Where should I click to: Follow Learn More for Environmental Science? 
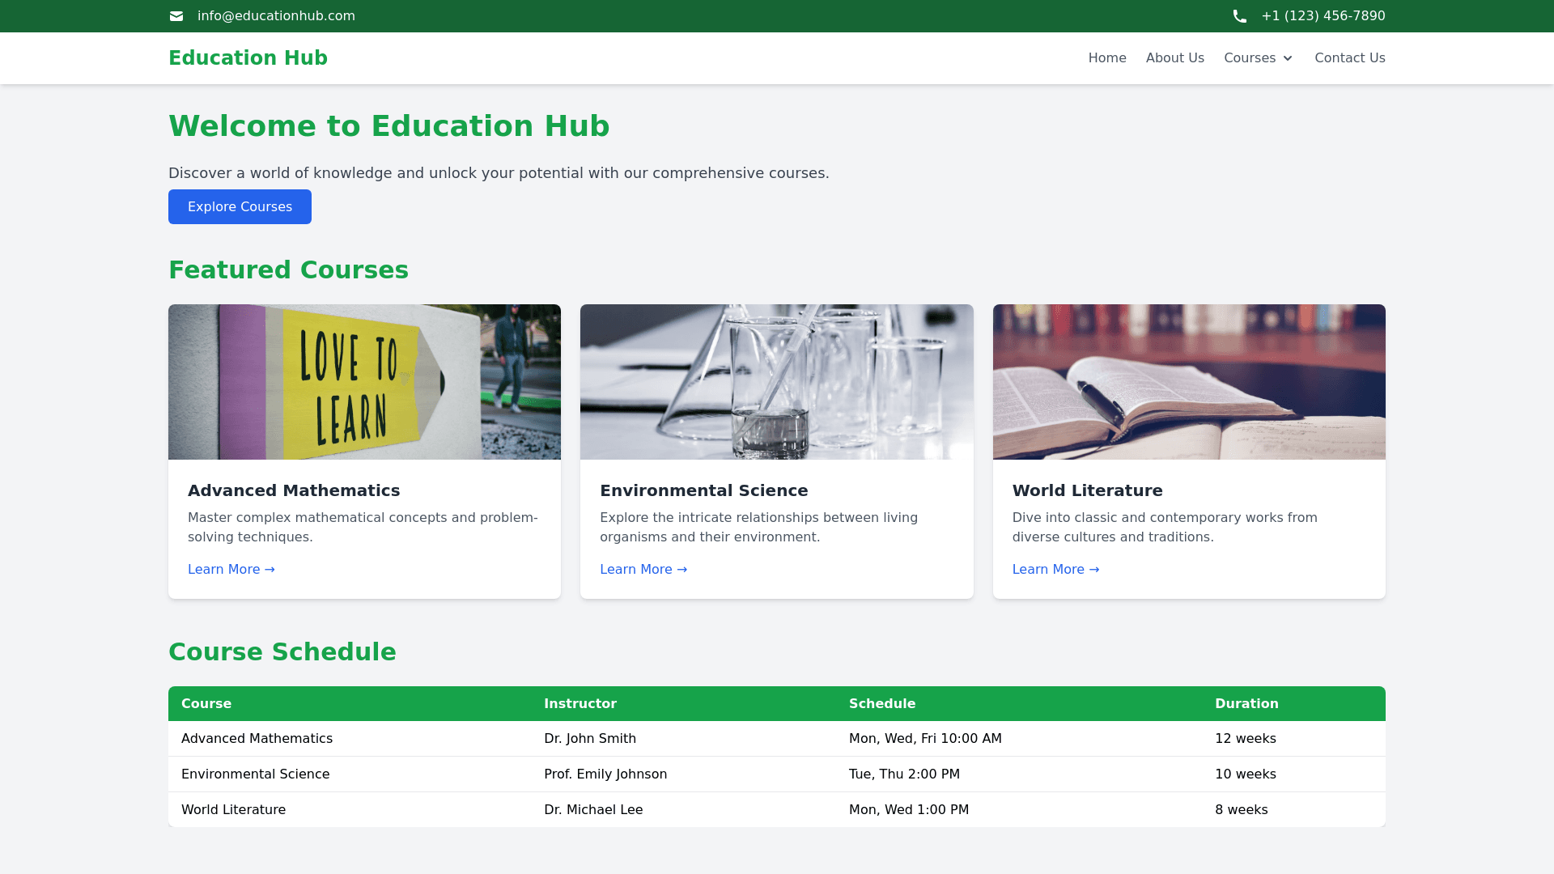click(x=643, y=570)
